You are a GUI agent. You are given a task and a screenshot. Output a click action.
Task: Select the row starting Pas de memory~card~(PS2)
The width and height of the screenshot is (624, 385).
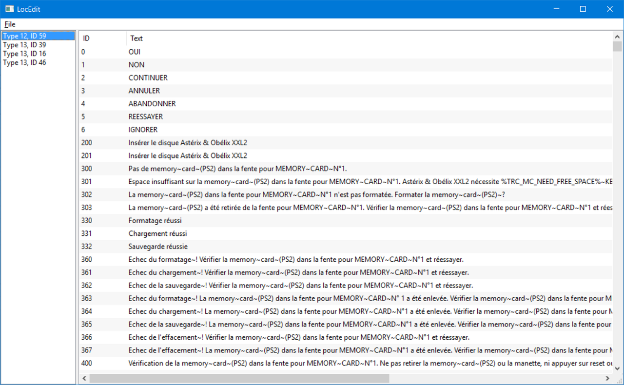point(346,169)
